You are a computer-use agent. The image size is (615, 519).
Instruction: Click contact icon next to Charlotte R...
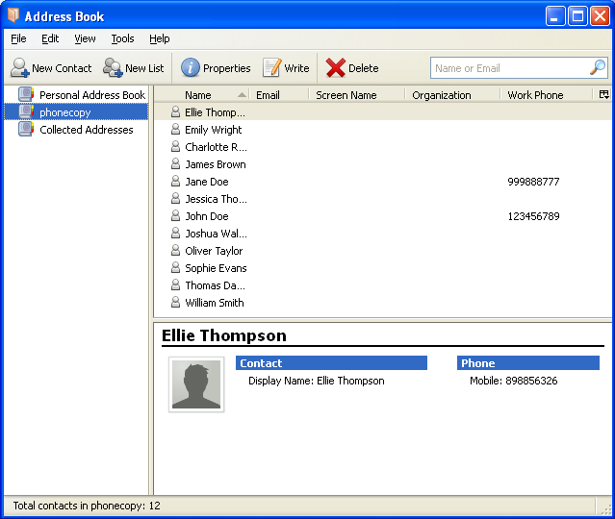pos(176,146)
